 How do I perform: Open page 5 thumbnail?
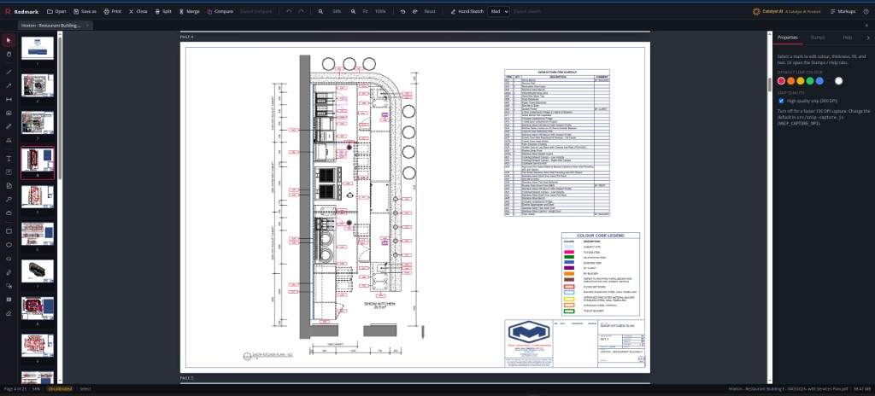tap(38, 197)
